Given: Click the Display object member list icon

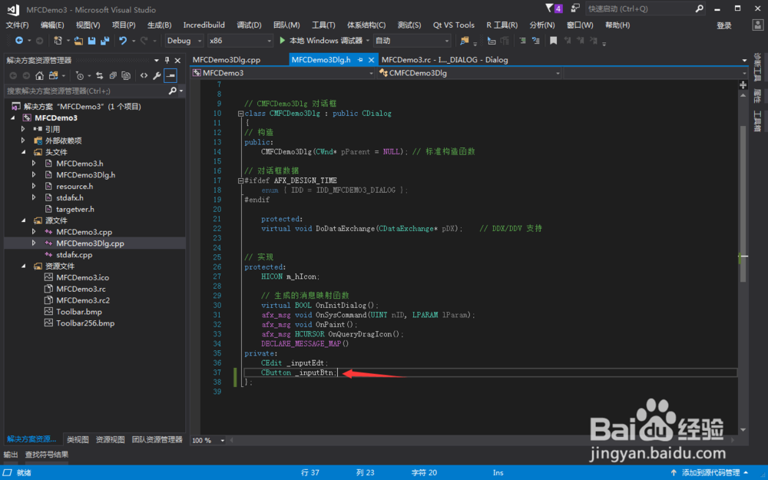Looking at the screenshot, I should [x=492, y=41].
